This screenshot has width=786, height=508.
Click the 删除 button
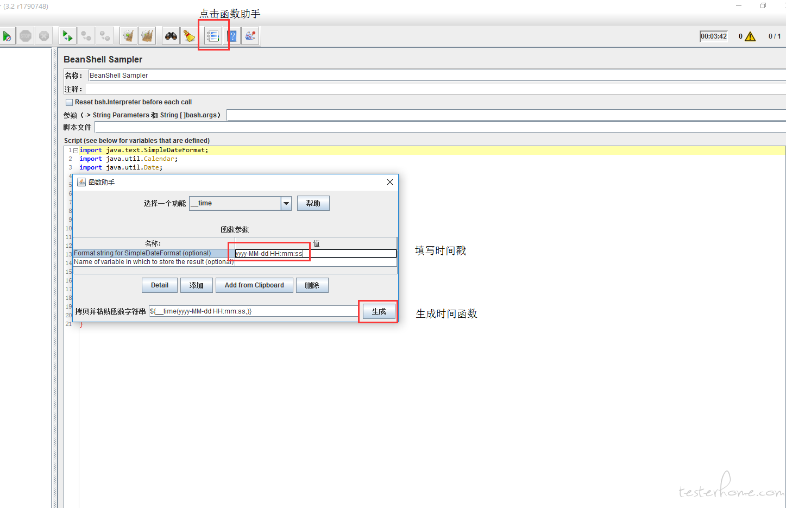pos(312,285)
